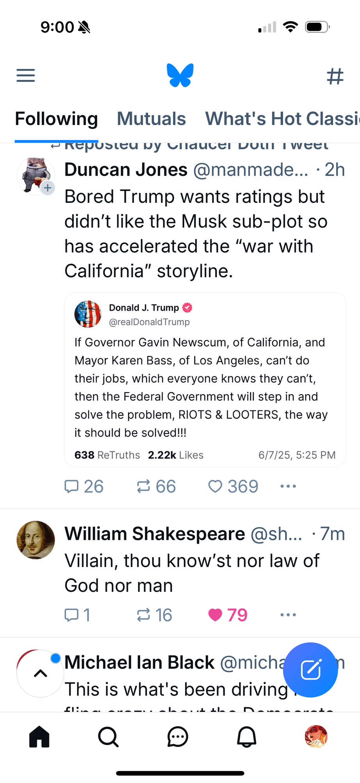Tap the Bluesky butterfly logo
Viewport: 360px width, 783px height.
pos(180,75)
